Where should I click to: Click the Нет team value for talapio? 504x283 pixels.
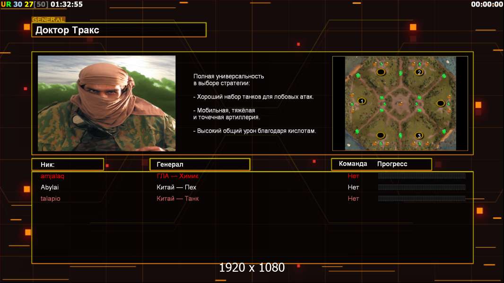(x=353, y=199)
